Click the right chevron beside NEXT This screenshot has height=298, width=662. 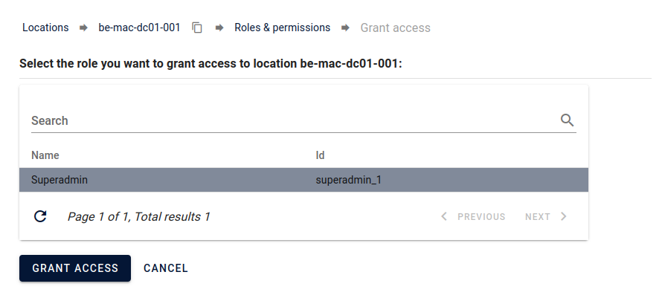(x=564, y=216)
